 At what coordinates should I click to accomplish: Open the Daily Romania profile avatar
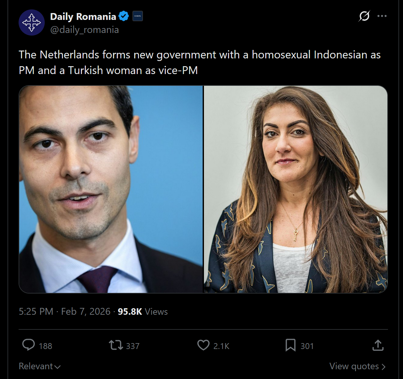pos(32,23)
